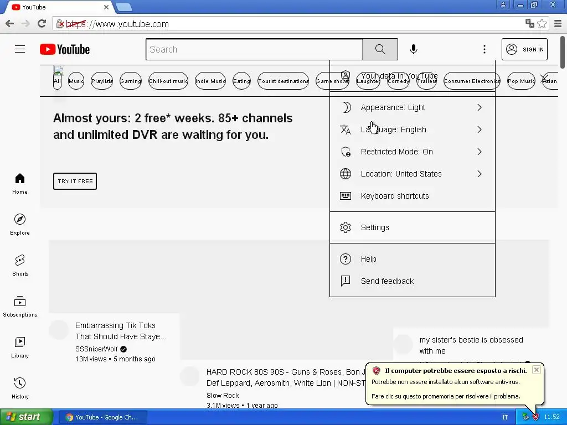Open Language: English submenu
Viewport: 567px width, 425px height.
coord(412,129)
